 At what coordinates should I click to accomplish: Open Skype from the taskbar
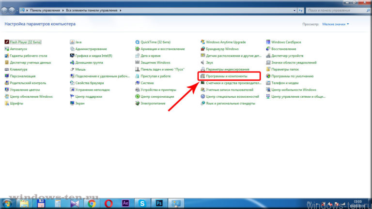(142, 203)
